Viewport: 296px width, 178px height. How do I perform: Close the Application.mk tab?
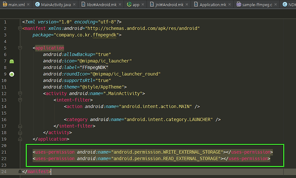pos(229,5)
